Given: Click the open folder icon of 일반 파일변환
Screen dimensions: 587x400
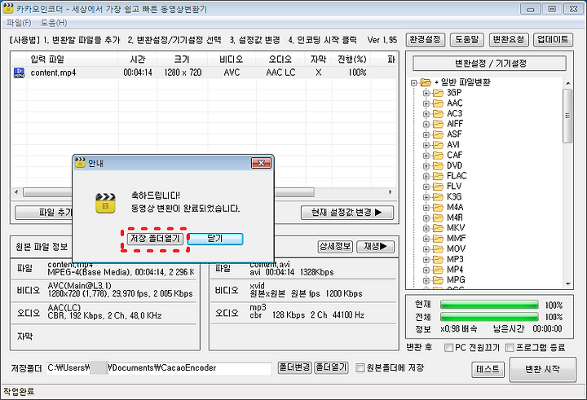Looking at the screenshot, I should [x=426, y=82].
